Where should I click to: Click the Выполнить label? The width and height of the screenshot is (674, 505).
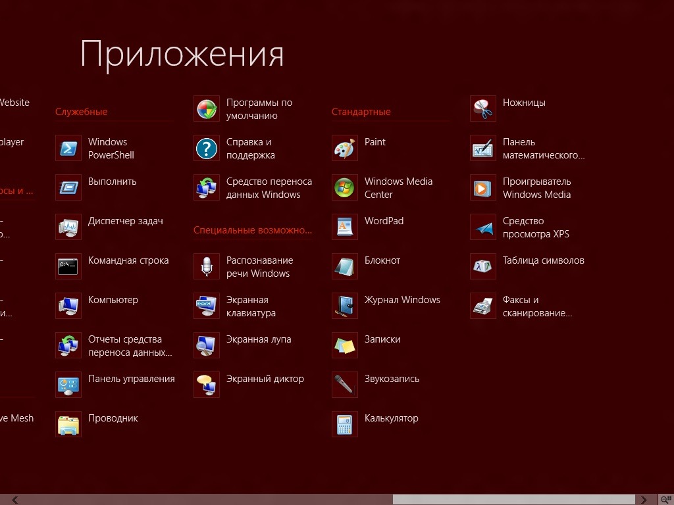112,181
